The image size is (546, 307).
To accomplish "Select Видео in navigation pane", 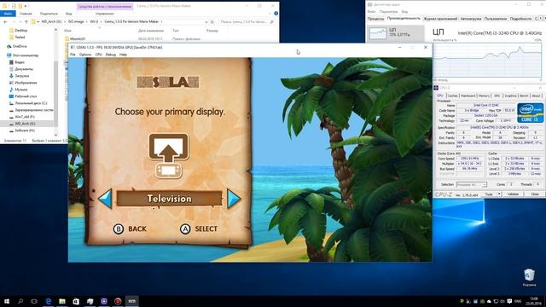I will 20,62.
